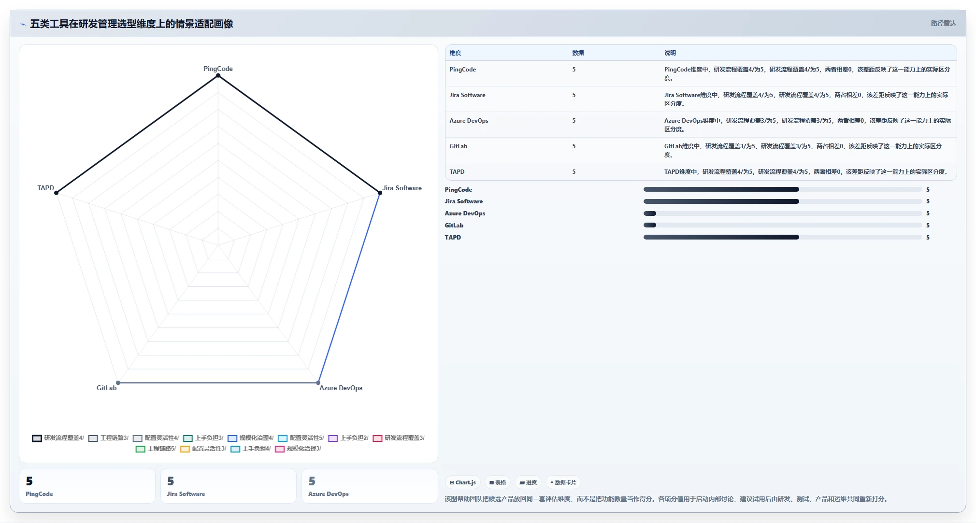Select the GitLab cell in the table
This screenshot has width=976, height=523.
click(x=458, y=146)
